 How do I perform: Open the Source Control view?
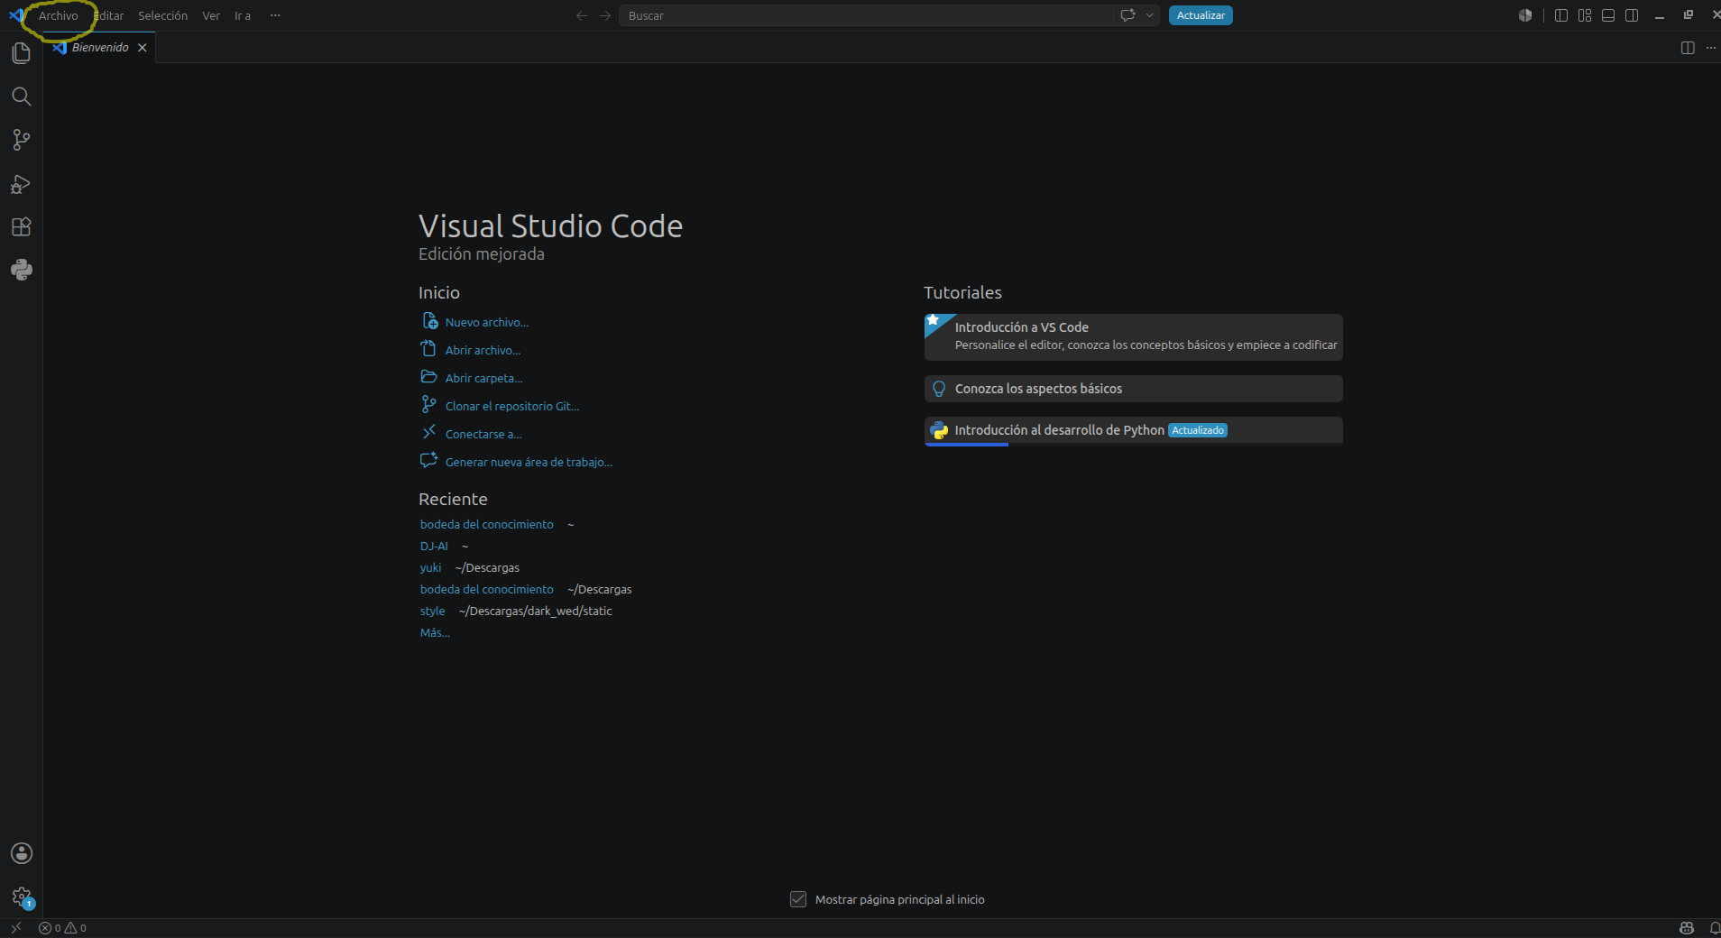(22, 140)
